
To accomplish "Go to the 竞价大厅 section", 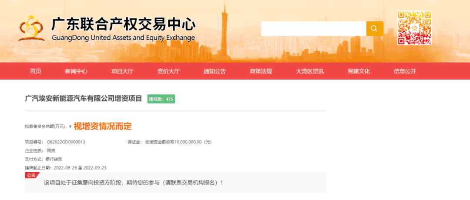I will click(x=168, y=71).
